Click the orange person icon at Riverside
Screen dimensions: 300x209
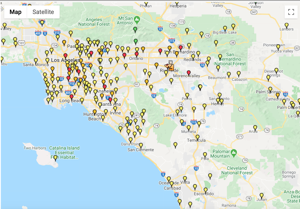[171, 65]
